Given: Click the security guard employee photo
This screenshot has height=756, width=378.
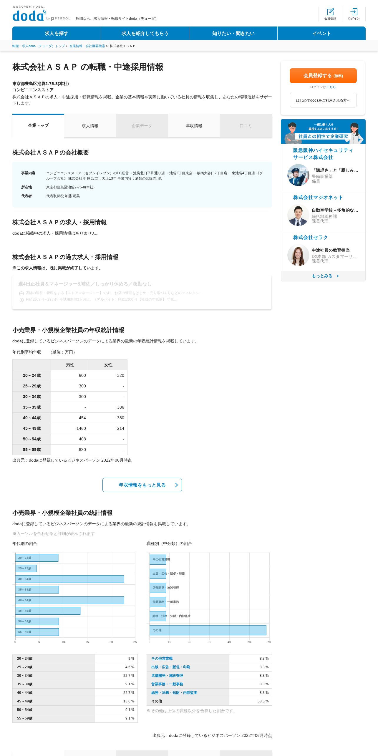Looking at the screenshot, I should [x=298, y=175].
